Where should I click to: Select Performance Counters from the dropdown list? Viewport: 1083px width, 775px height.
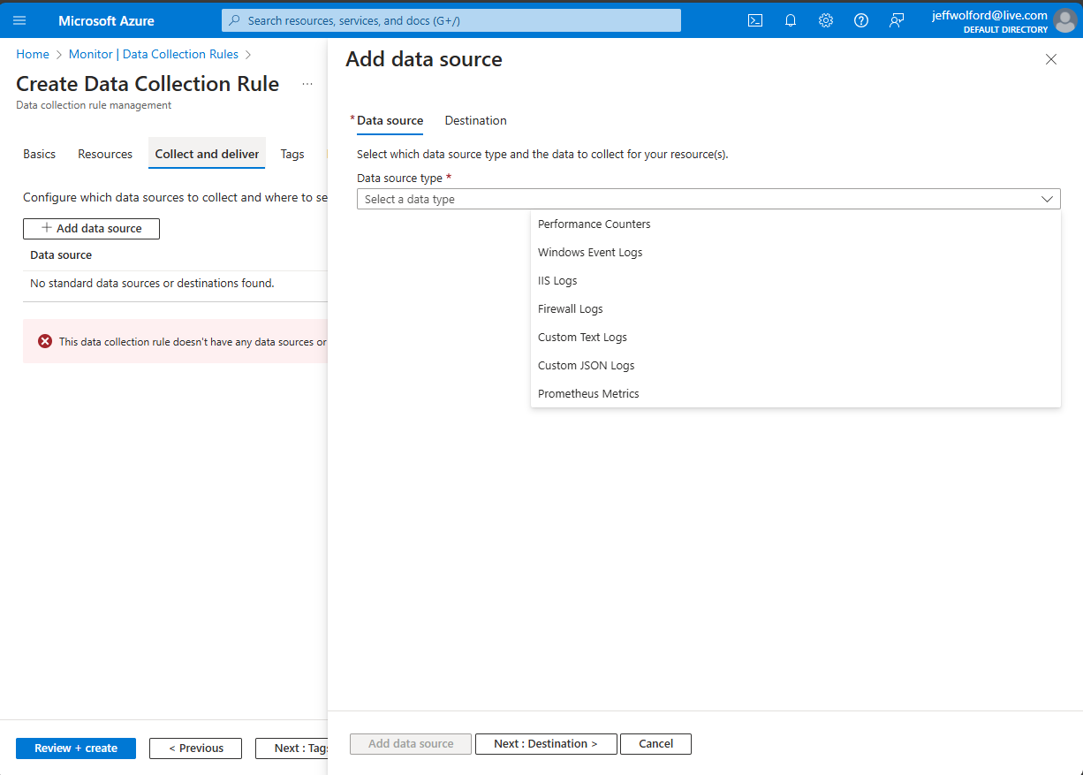point(594,224)
